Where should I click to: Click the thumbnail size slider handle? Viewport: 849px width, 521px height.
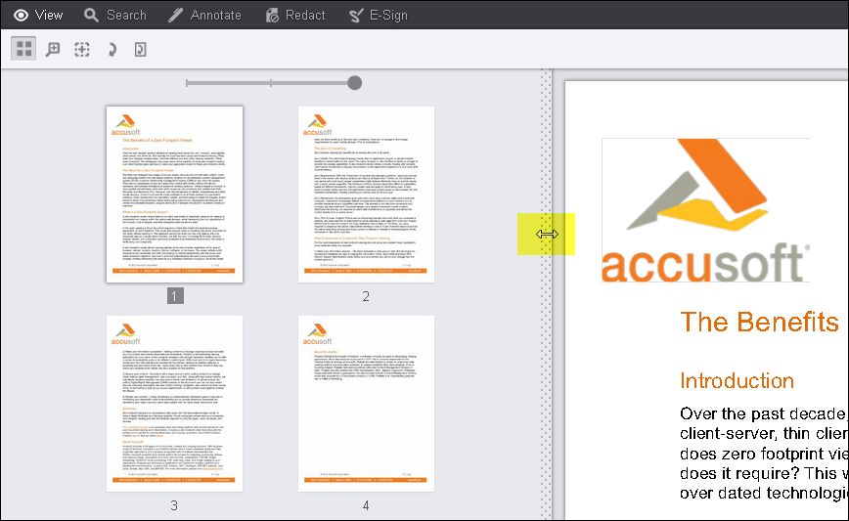[354, 83]
